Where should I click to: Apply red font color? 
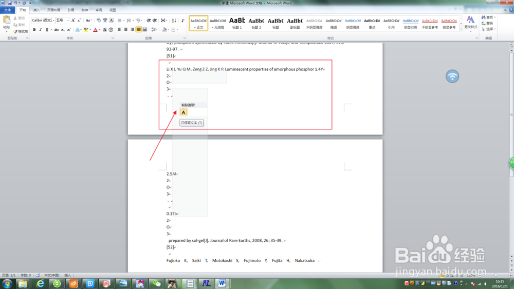click(x=96, y=30)
